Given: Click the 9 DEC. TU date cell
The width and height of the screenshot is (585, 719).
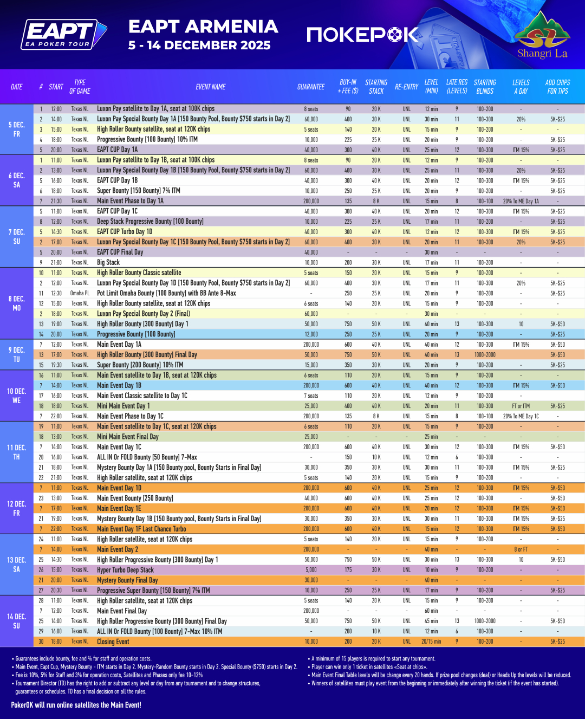Looking at the screenshot, I should [17, 354].
